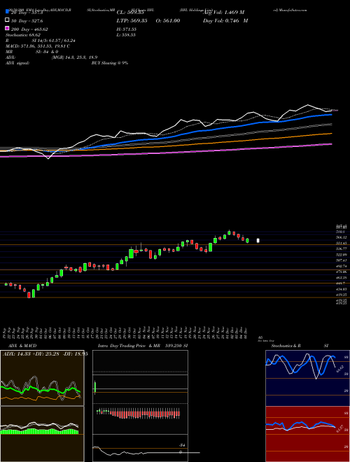Click the orange moving average line
Viewport: 350px width, 462px height.
206,143
